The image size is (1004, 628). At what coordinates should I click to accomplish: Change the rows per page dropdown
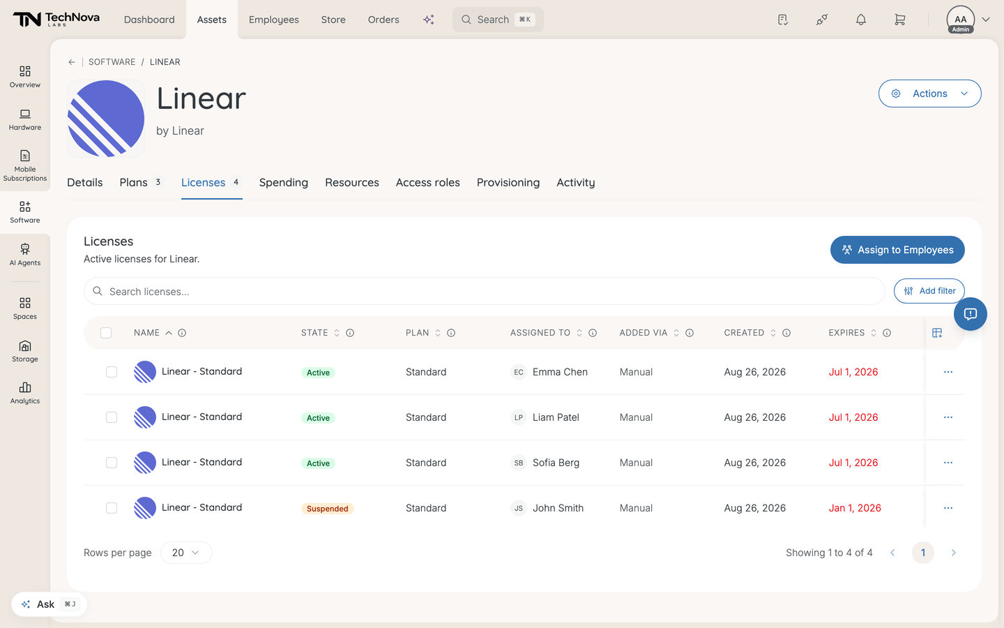click(x=186, y=553)
